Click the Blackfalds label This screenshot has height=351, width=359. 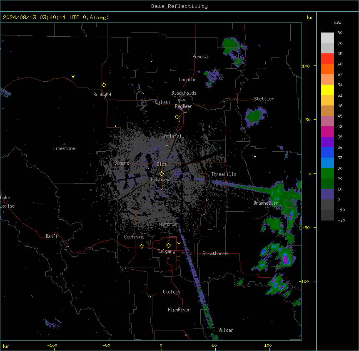point(184,93)
